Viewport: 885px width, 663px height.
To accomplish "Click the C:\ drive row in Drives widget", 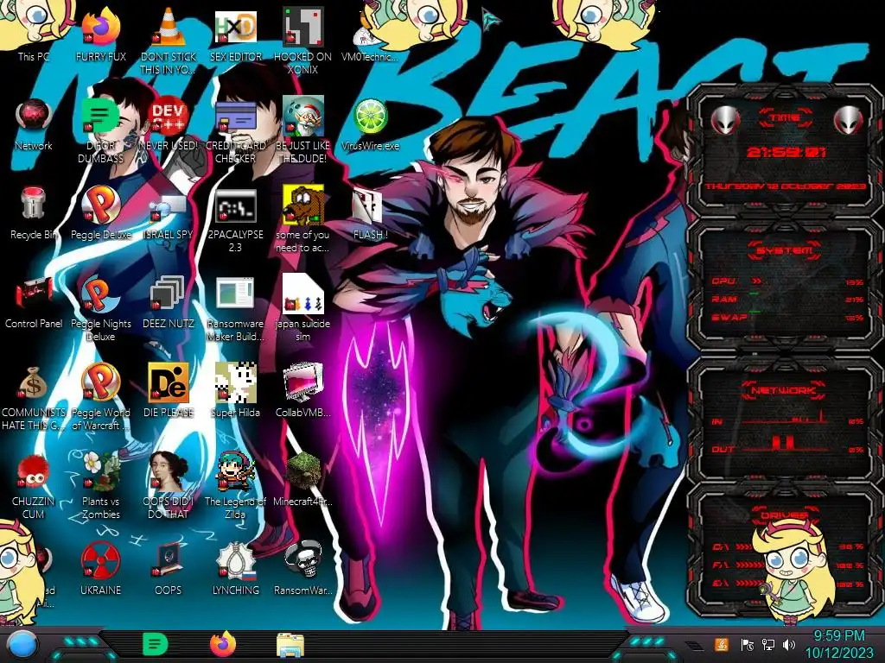I will click(x=787, y=546).
